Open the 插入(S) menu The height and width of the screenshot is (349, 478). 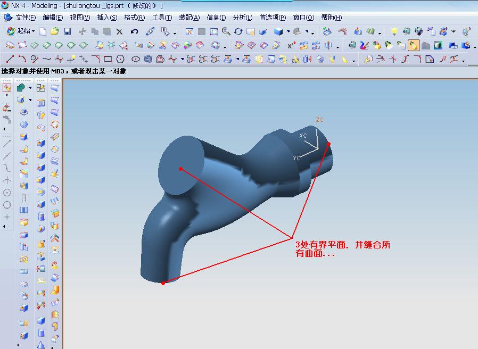[x=107, y=18]
